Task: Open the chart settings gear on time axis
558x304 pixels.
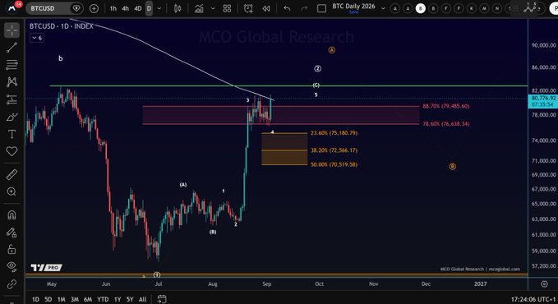Action: coord(544,283)
